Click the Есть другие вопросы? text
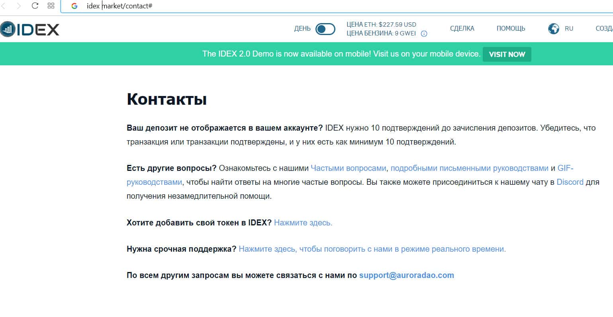 point(172,168)
